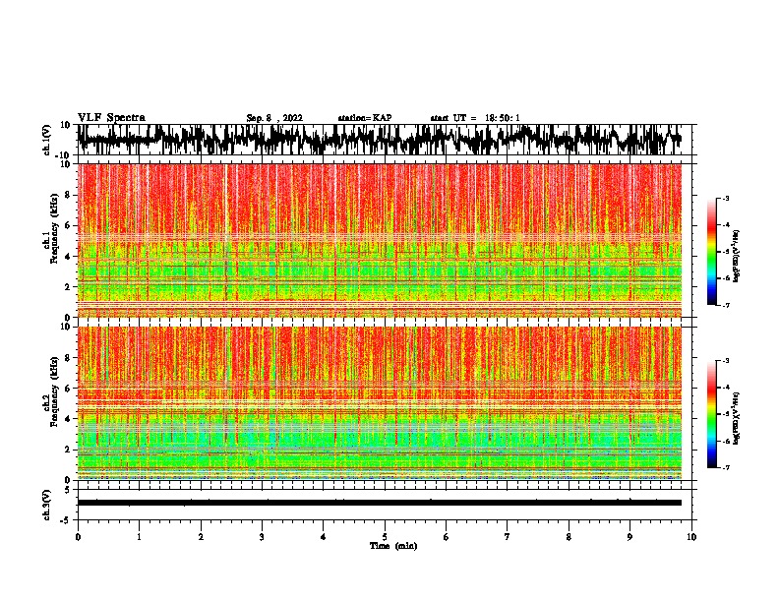Click the '7' tick on the Time axis

pyautogui.click(x=508, y=537)
